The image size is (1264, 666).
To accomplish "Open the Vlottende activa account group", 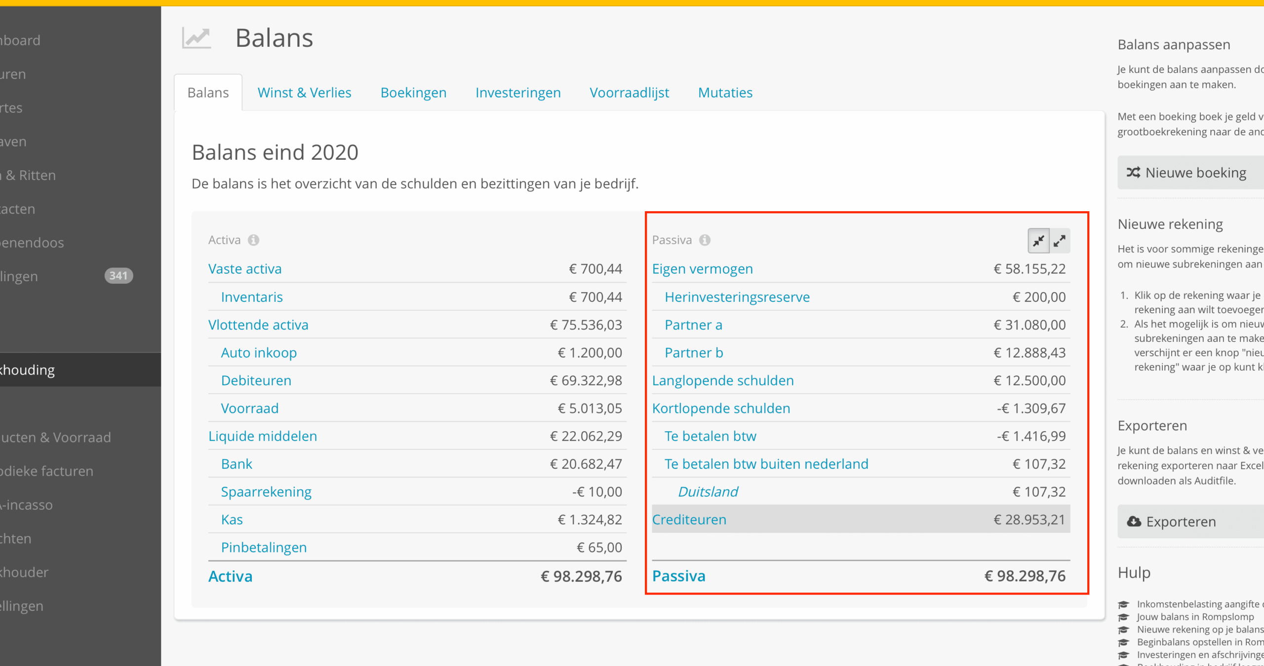I will (258, 325).
